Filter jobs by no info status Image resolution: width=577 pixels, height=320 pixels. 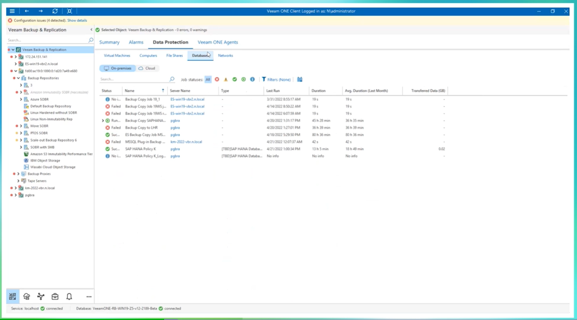pyautogui.click(x=253, y=79)
